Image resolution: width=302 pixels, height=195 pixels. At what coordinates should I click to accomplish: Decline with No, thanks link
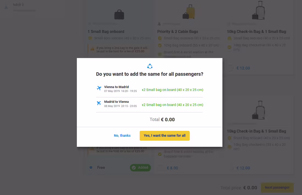click(122, 136)
